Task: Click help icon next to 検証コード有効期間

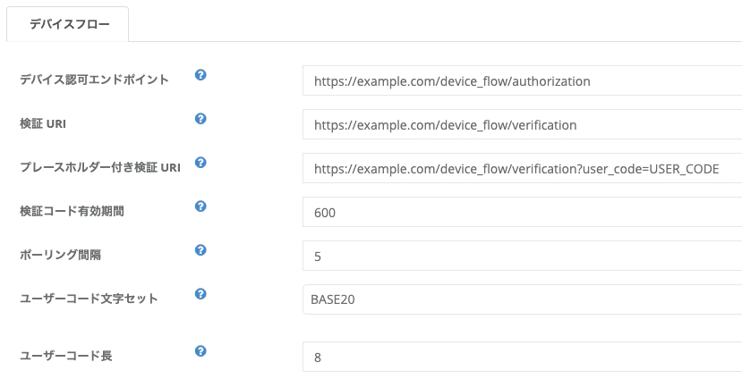Action: [200, 206]
